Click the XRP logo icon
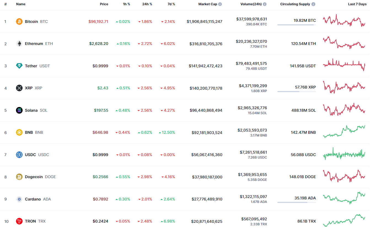This screenshot has width=370, height=230. coord(19,88)
